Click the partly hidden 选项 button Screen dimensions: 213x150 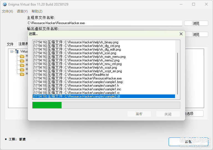[194, 114]
